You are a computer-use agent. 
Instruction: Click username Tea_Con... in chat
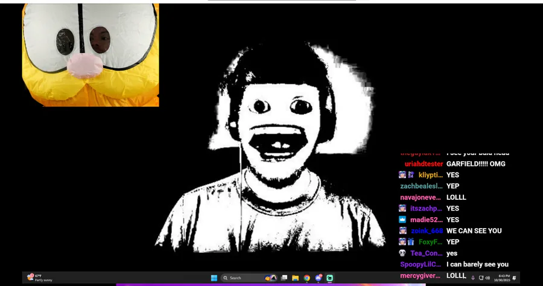(x=427, y=253)
